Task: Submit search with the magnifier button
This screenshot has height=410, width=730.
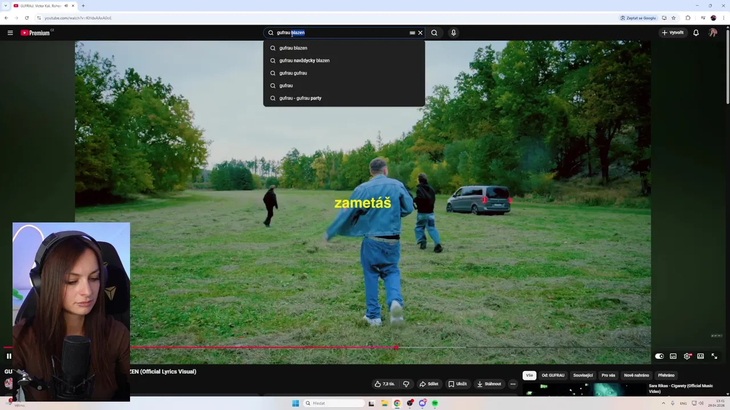Action: pos(434,32)
